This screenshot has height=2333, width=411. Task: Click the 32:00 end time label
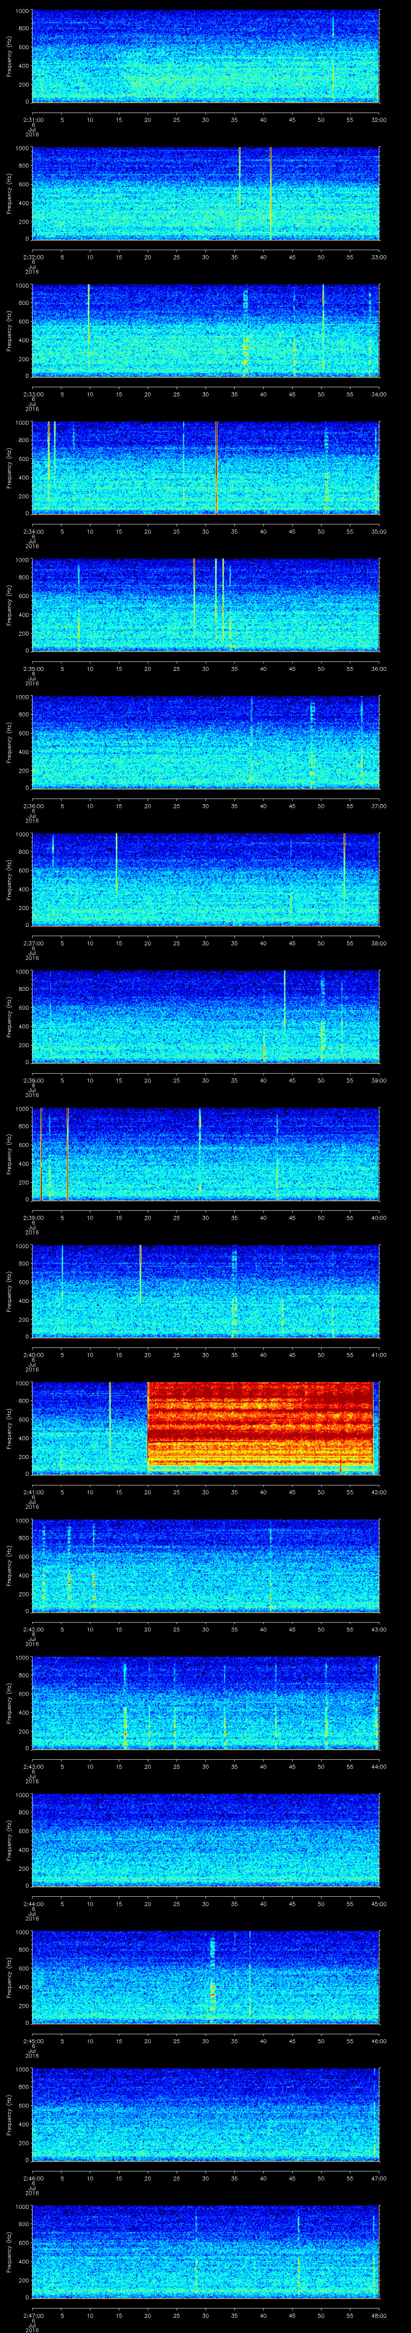click(x=378, y=119)
